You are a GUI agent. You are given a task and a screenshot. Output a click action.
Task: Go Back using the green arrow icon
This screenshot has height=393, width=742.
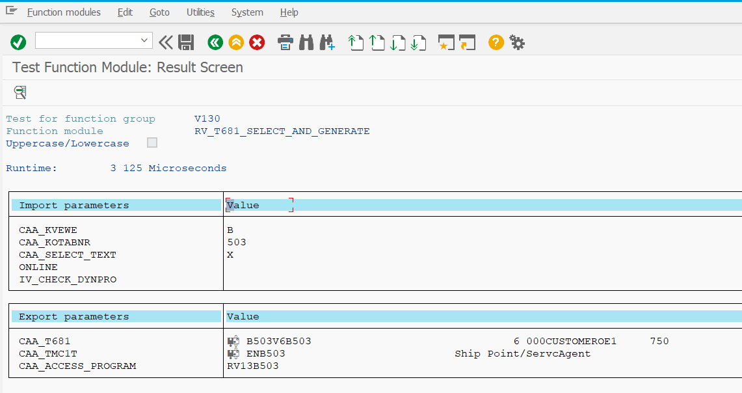pyautogui.click(x=215, y=42)
